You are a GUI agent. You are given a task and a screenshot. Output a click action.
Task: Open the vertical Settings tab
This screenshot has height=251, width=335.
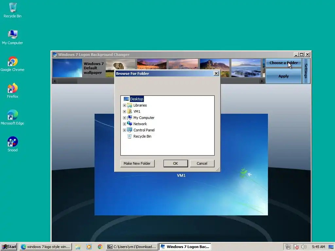point(306,71)
